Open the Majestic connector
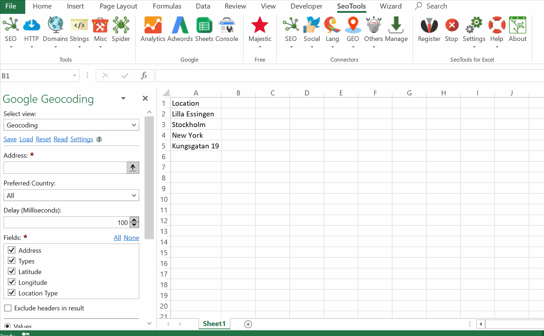544x336 pixels. (260, 32)
